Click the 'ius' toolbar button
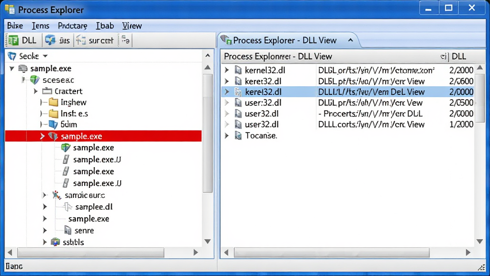Viewport: 490px width, 276px height. pyautogui.click(x=58, y=40)
